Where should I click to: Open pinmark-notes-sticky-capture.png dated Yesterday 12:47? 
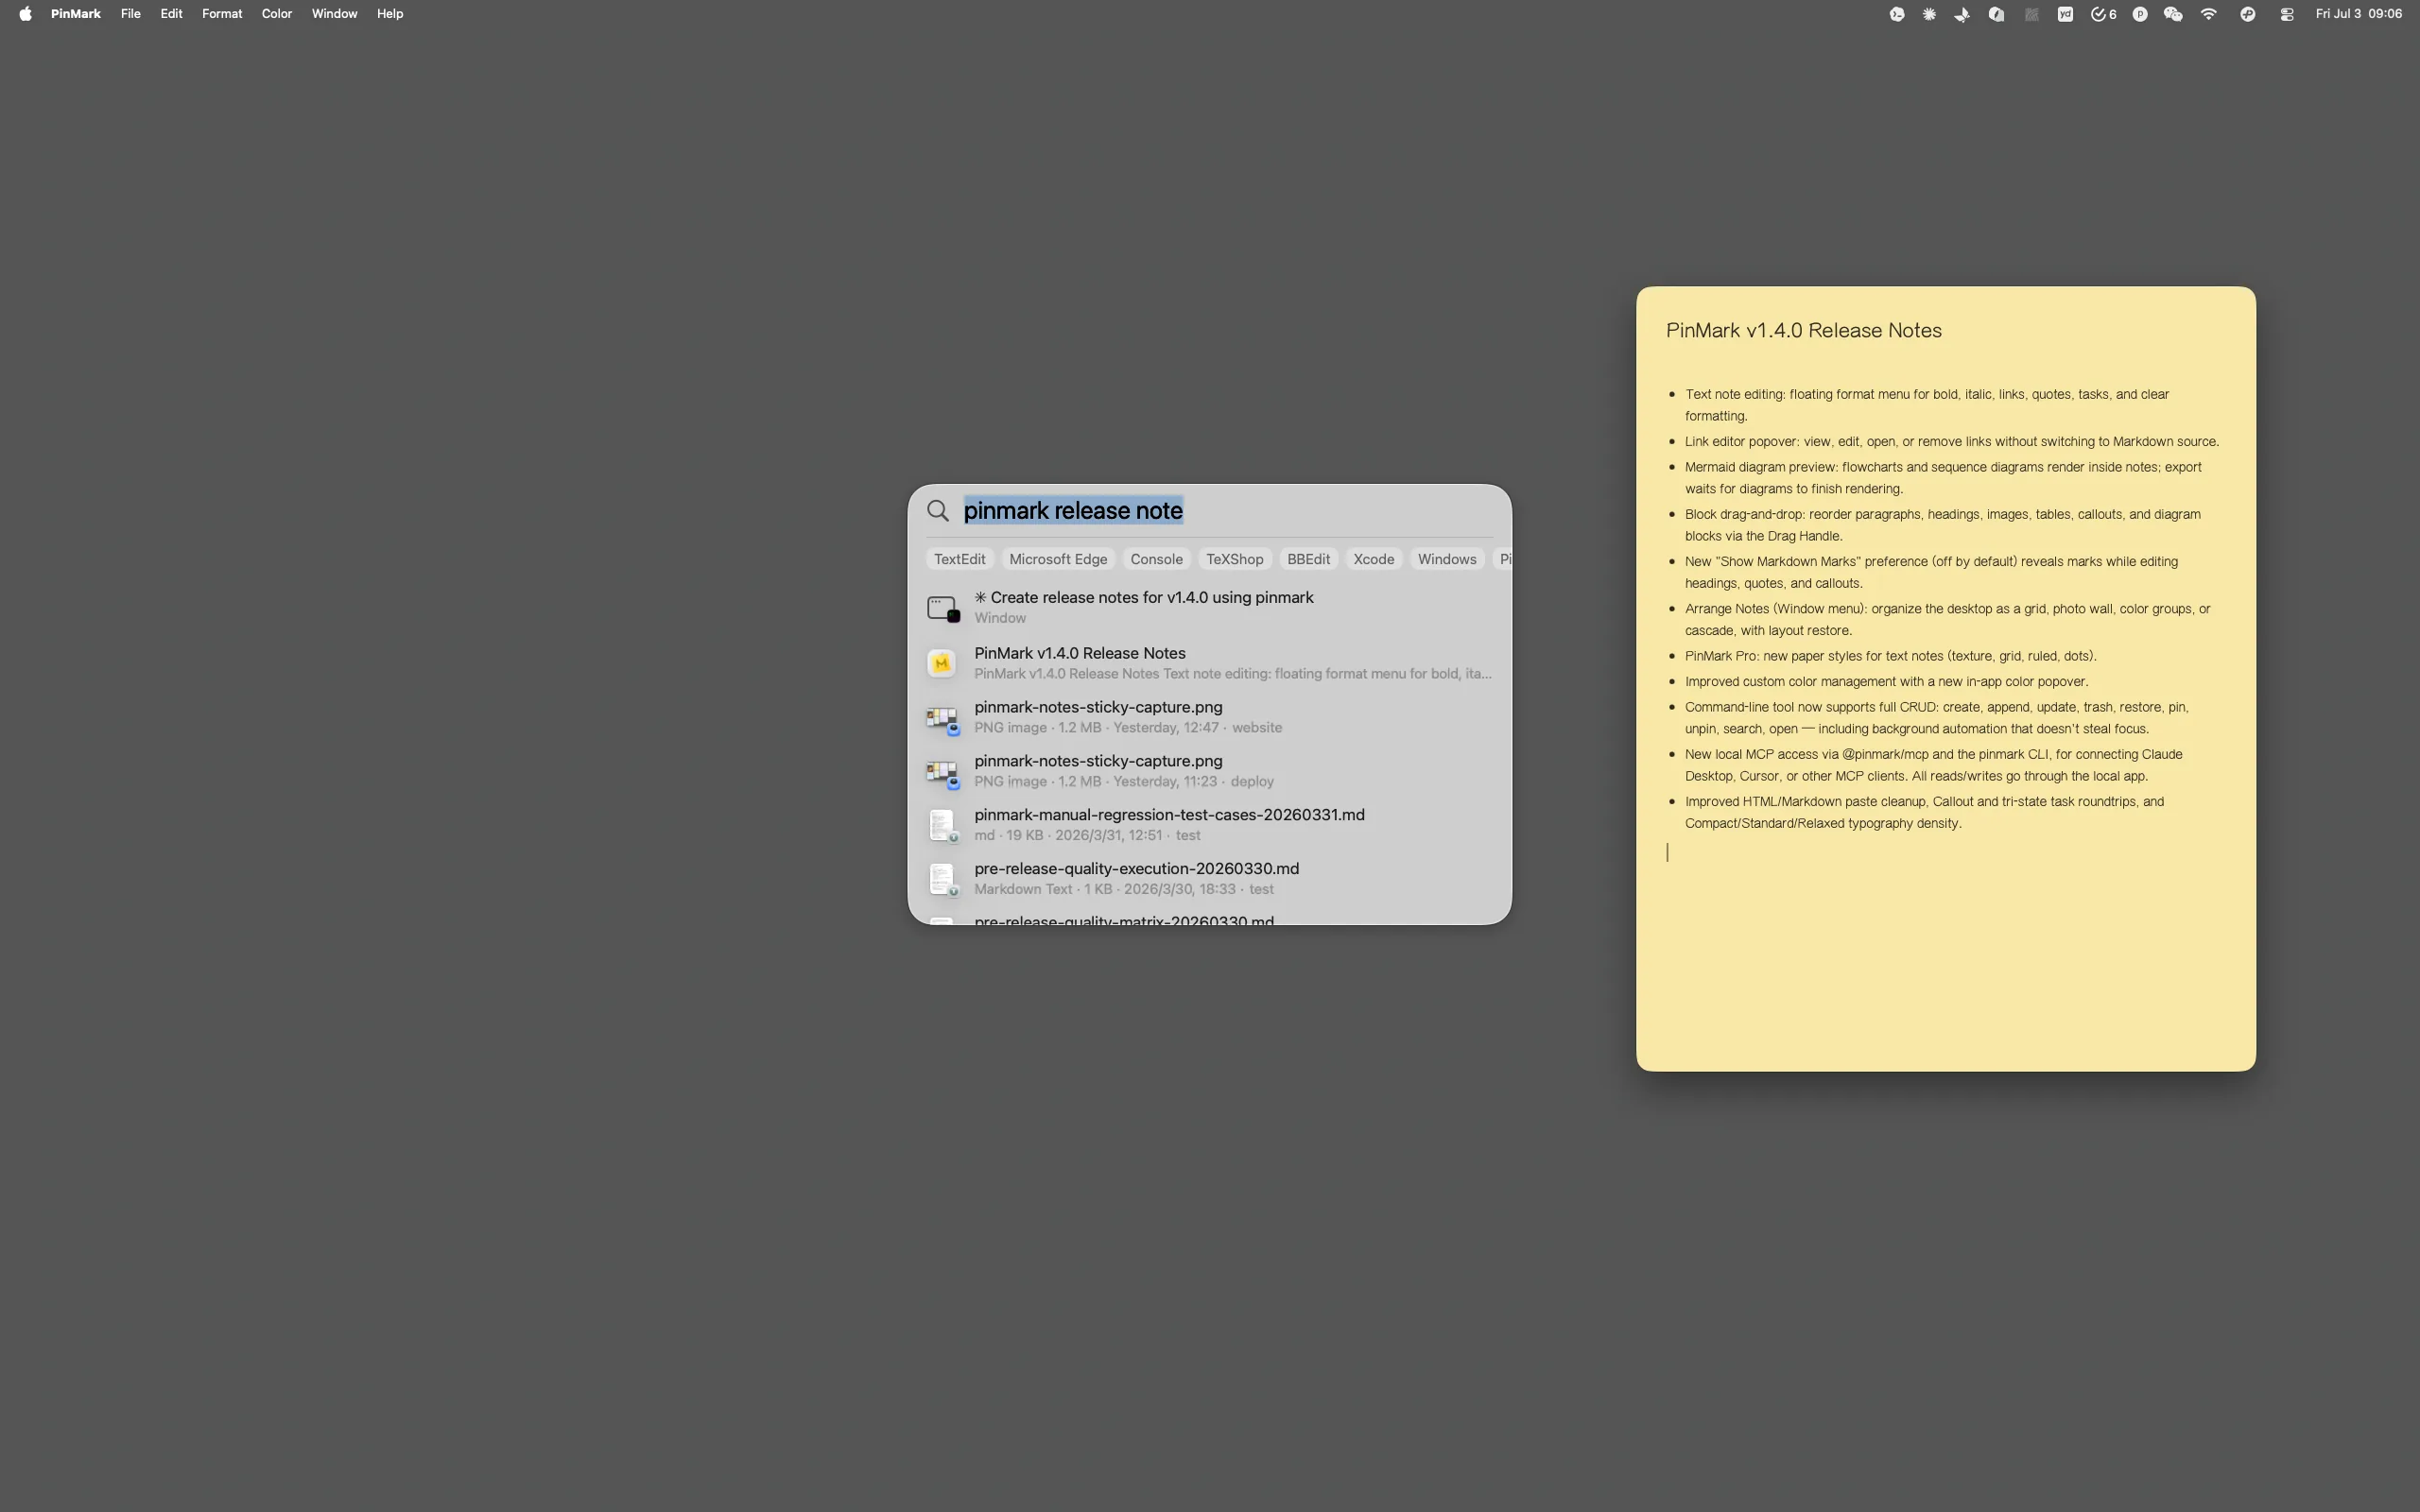[1209, 717]
